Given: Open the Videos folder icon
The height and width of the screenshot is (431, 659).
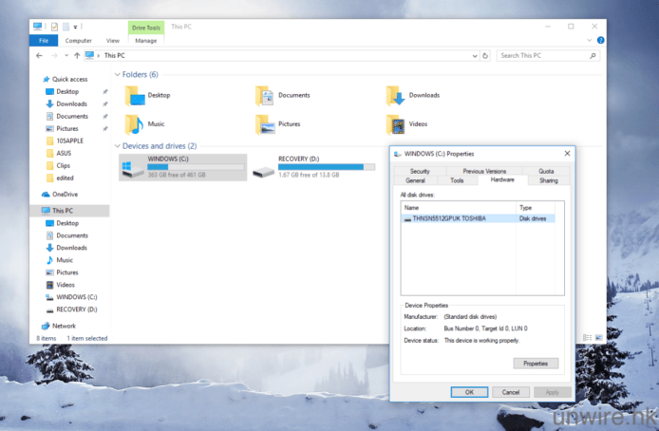Looking at the screenshot, I should (x=396, y=124).
